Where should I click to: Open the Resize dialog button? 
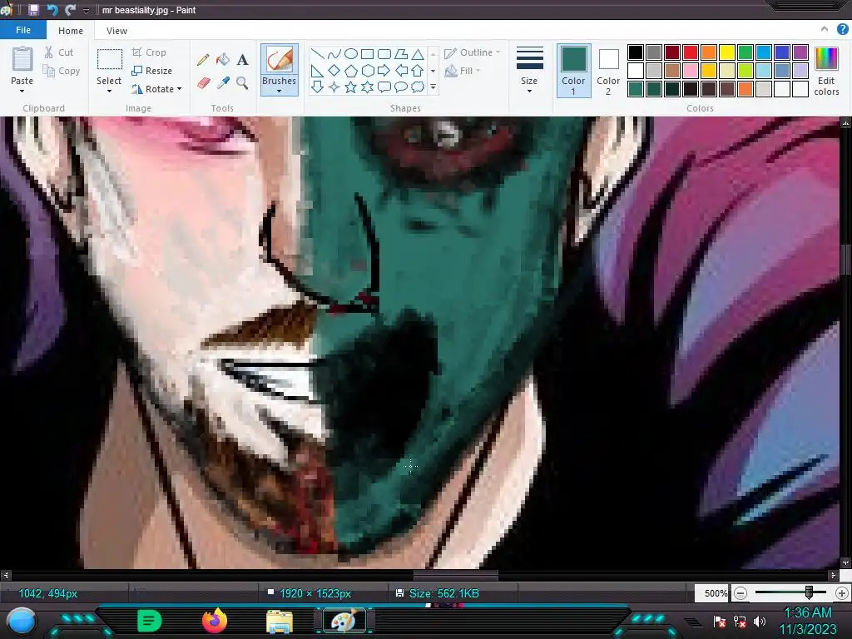(x=152, y=71)
